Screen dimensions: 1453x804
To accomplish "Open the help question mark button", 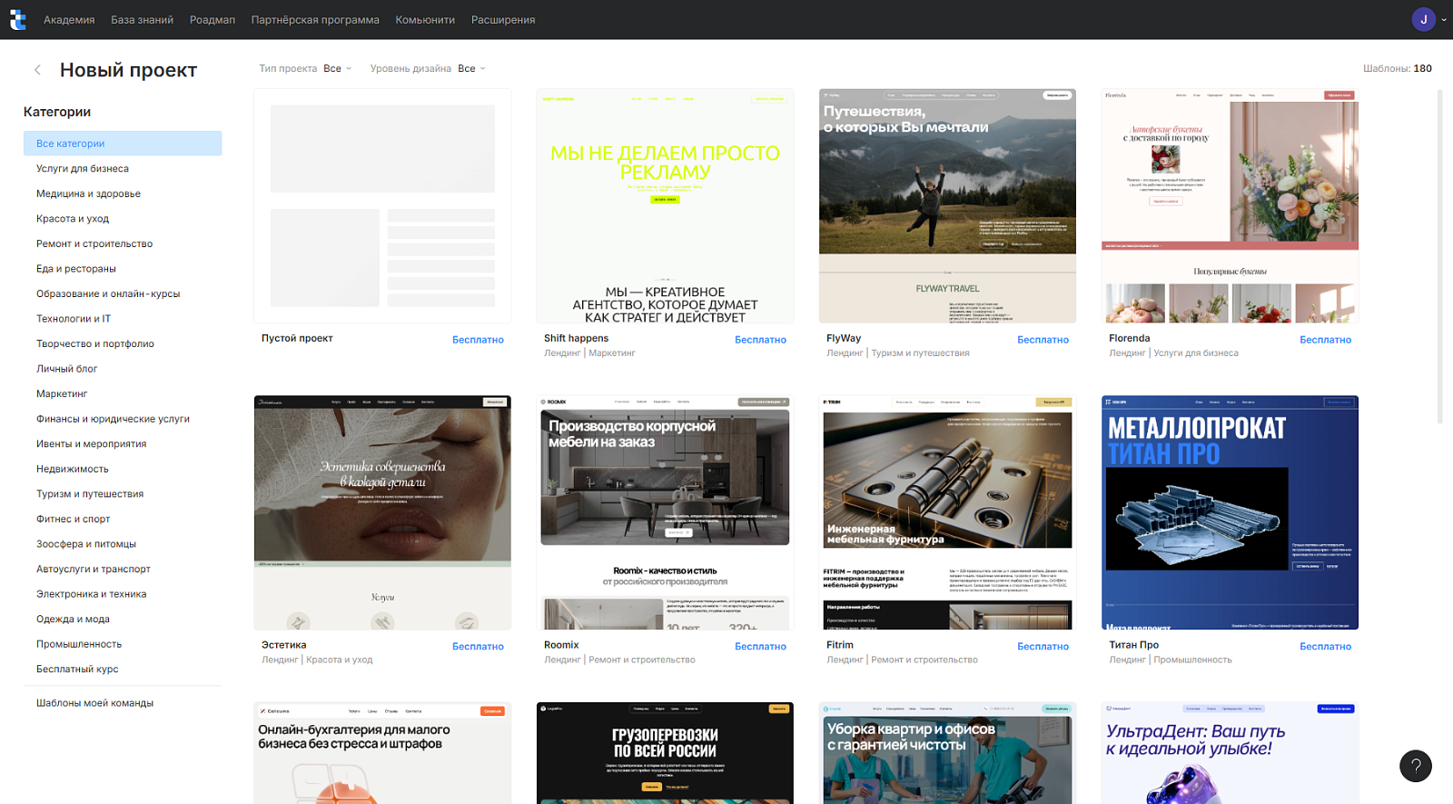I will pos(1415,766).
